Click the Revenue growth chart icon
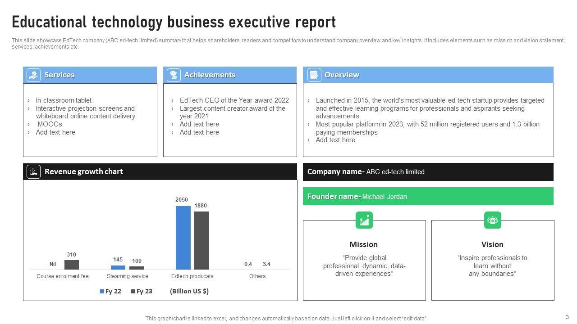The width and height of the screenshot is (577, 324). pos(33,171)
